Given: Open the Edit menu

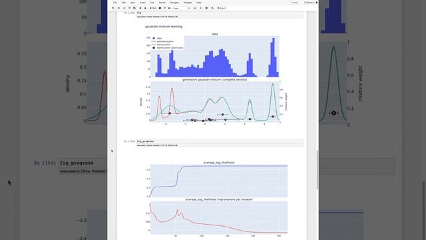Looking at the screenshot, I should pos(123,3).
